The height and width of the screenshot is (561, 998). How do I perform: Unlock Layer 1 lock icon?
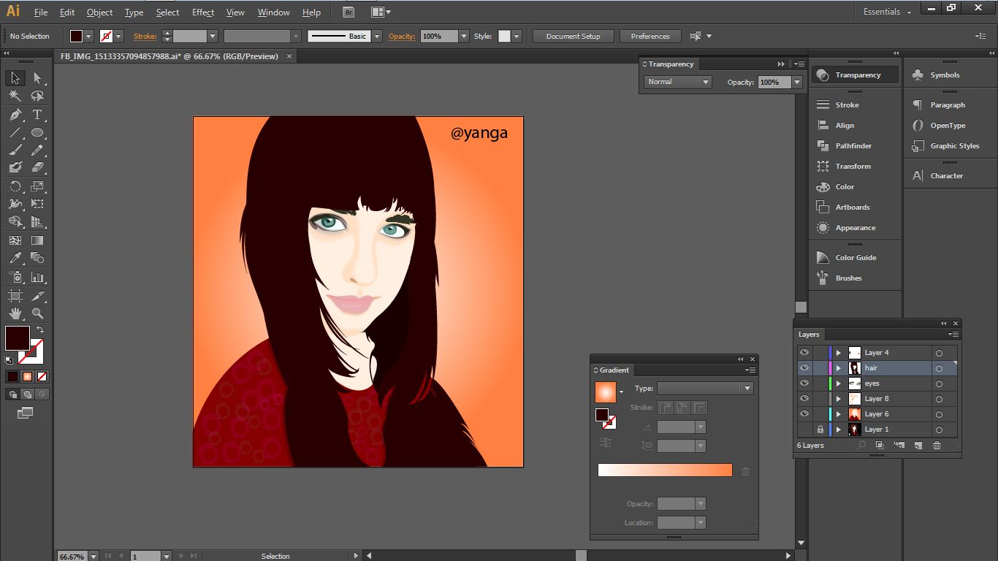pyautogui.click(x=820, y=430)
